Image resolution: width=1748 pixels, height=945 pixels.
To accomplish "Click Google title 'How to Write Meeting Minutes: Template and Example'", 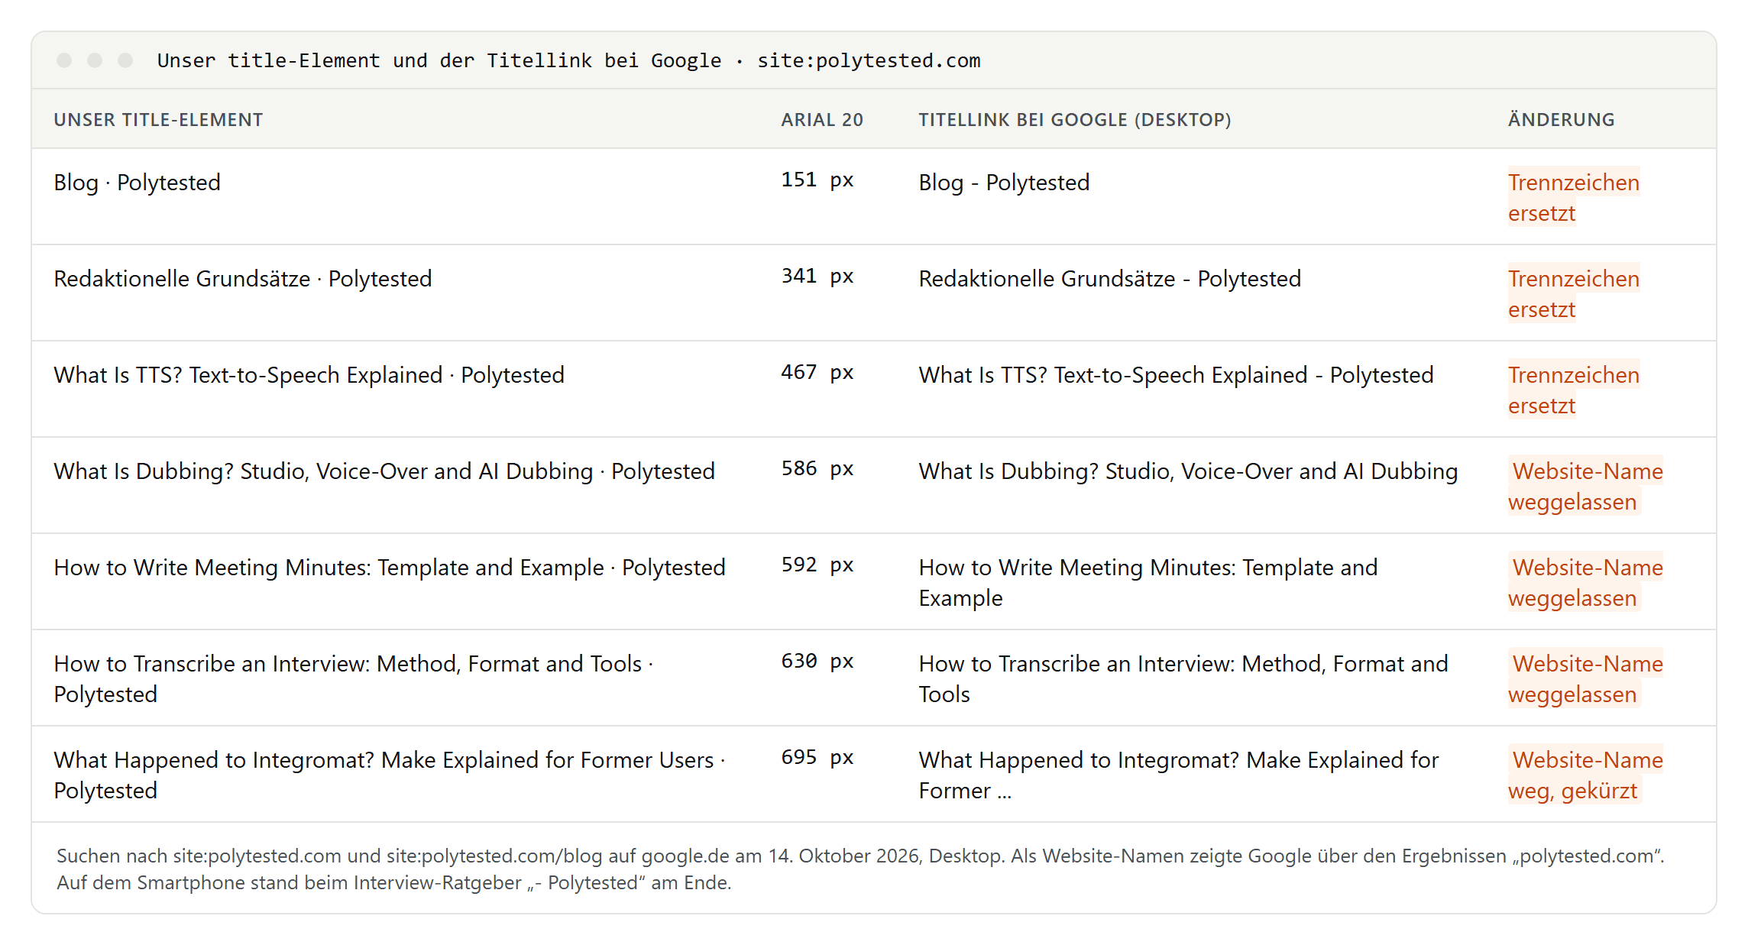I will [x=1148, y=583].
